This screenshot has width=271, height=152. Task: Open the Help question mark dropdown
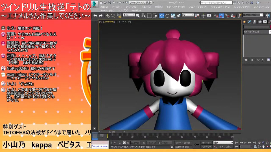tap(261, 3)
